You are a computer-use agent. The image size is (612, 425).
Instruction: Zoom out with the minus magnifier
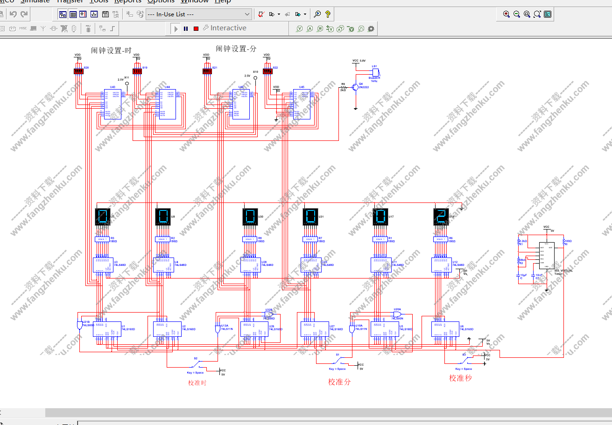[517, 14]
